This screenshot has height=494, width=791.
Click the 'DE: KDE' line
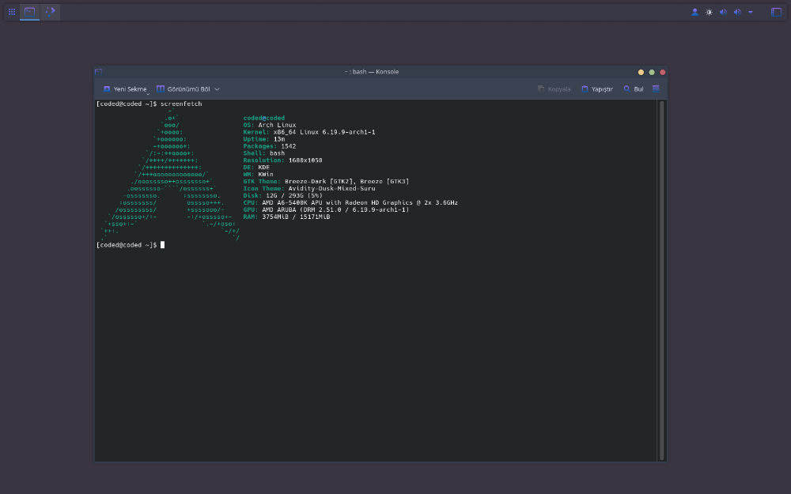coord(256,168)
